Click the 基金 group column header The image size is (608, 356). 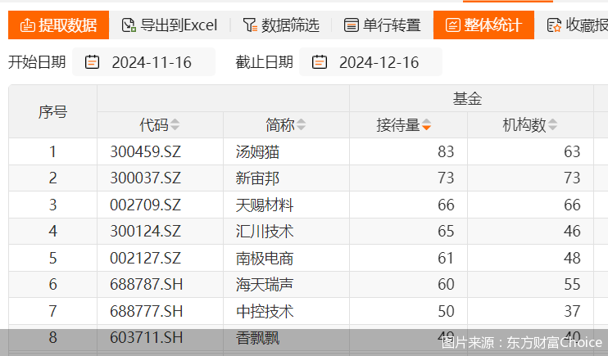pyautogui.click(x=467, y=99)
